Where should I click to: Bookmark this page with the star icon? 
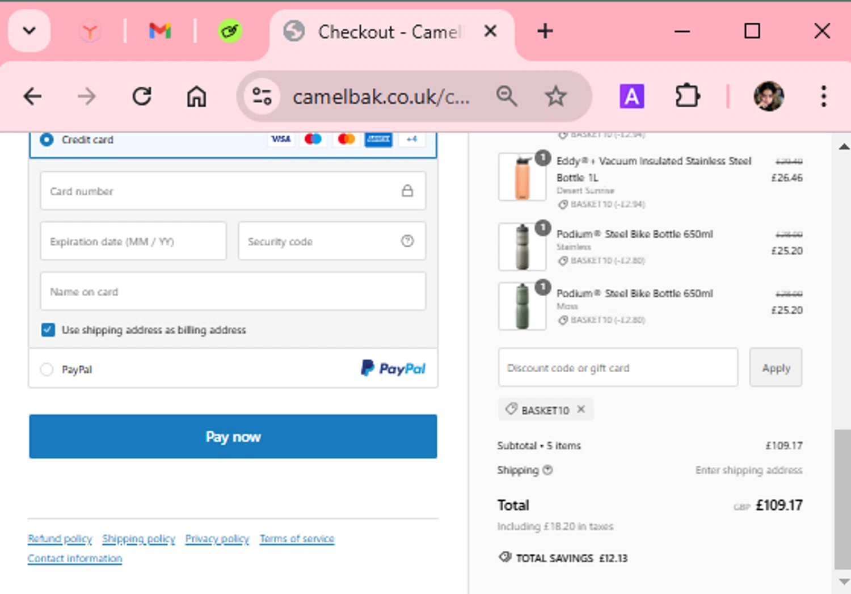pos(555,96)
